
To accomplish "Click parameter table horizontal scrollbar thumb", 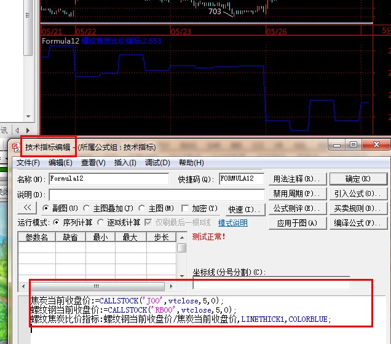I will tap(97, 286).
